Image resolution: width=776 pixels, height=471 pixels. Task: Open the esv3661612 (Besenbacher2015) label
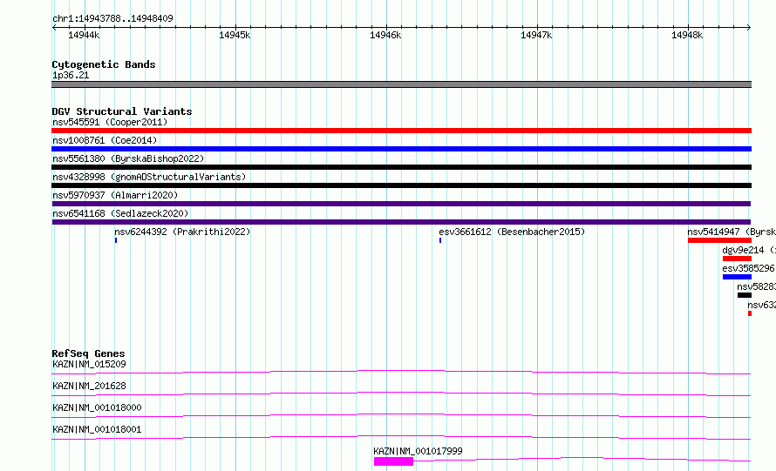coord(512,232)
